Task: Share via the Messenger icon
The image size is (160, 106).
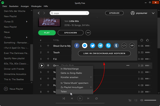Action: (85, 46)
